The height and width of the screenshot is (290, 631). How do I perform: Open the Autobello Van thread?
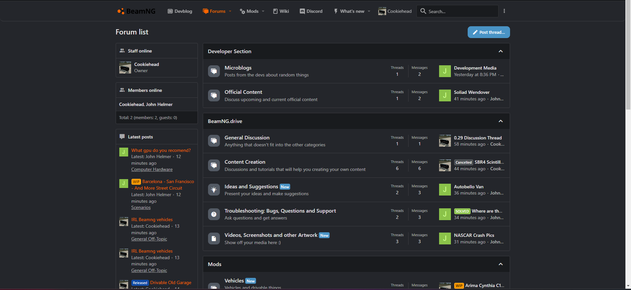[x=469, y=187]
